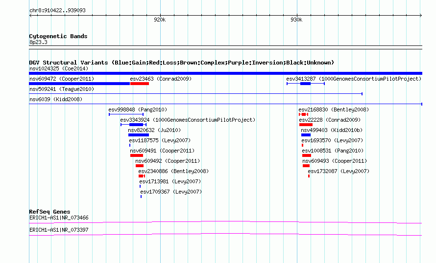This screenshot has height=263, width=436.
Task: Open variant nsv509241 (Teague2010) label
Action: (x=62, y=89)
